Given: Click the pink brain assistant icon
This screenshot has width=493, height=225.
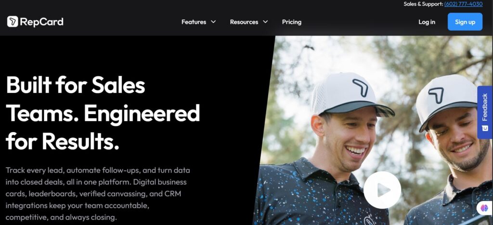Looking at the screenshot, I should (x=484, y=207).
